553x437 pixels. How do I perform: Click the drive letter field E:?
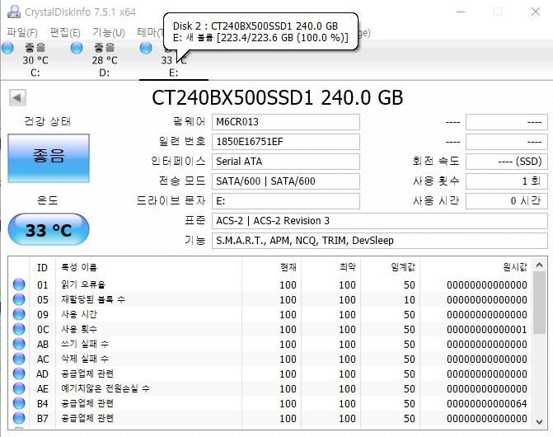pos(286,201)
